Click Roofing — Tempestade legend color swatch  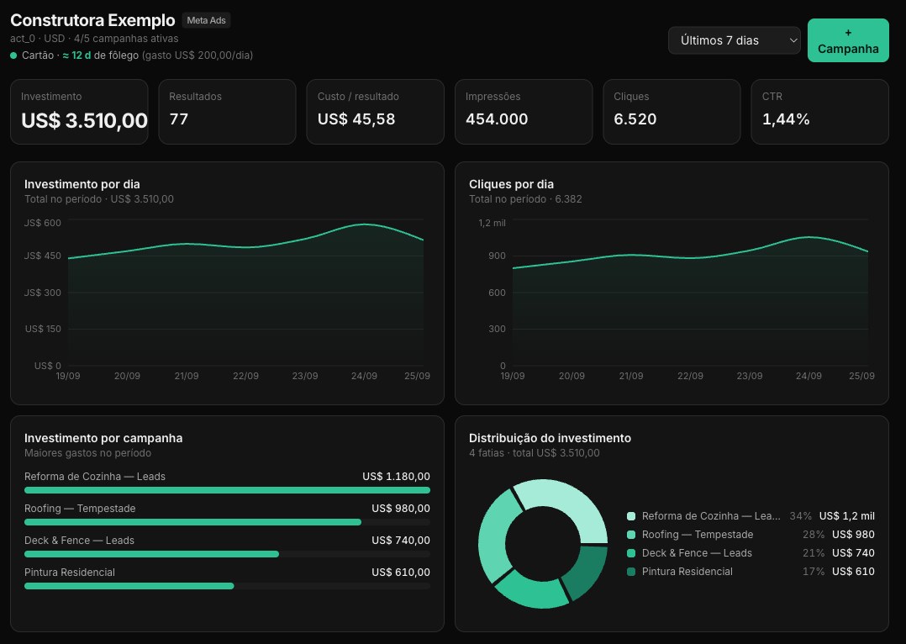pos(631,535)
